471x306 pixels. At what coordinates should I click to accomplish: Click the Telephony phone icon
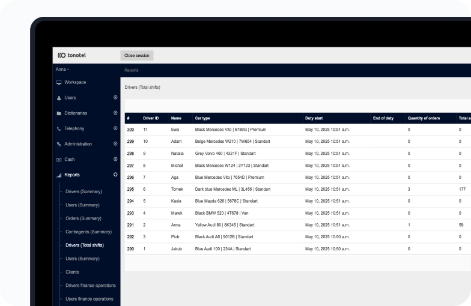59,129
